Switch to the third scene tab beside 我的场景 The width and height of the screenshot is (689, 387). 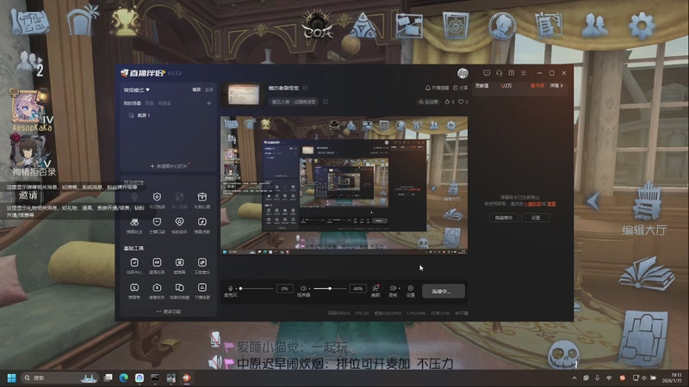pyautogui.click(x=164, y=103)
